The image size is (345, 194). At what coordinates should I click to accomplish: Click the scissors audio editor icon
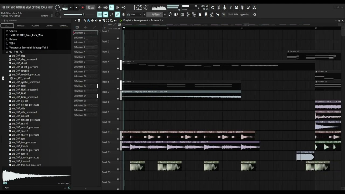(x=219, y=8)
